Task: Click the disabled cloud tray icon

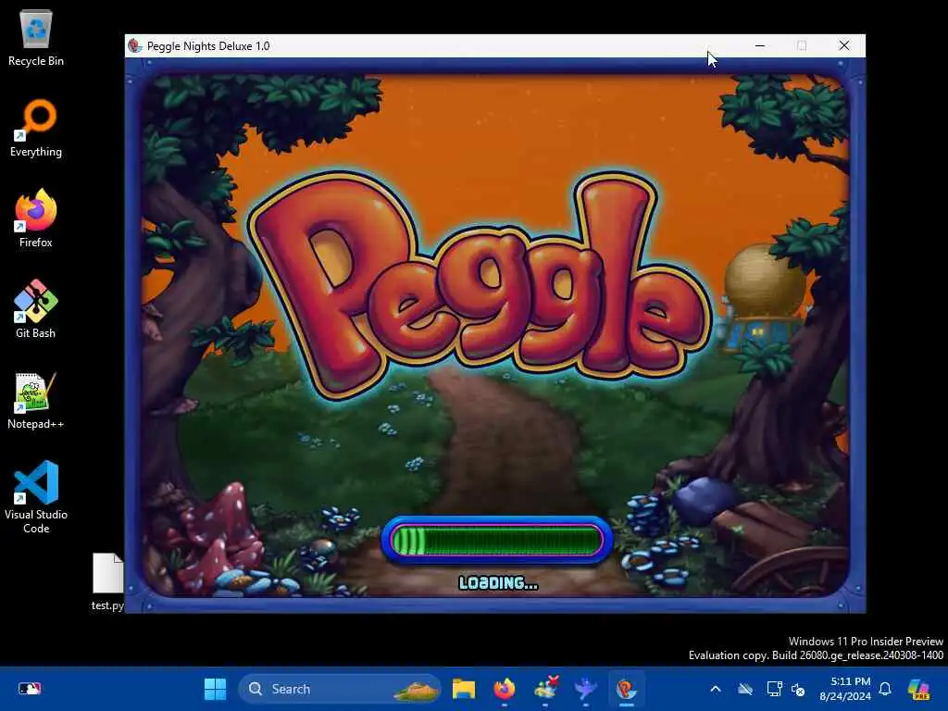Action: [745, 689]
